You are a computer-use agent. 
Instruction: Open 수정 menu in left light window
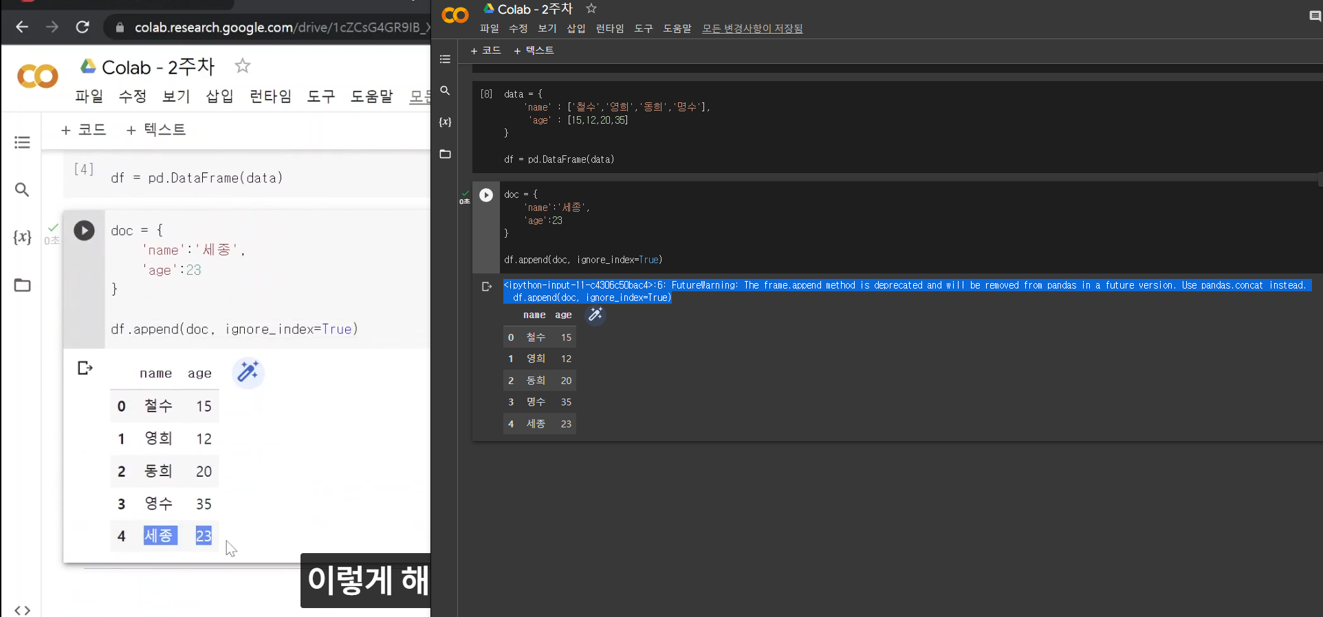133,96
